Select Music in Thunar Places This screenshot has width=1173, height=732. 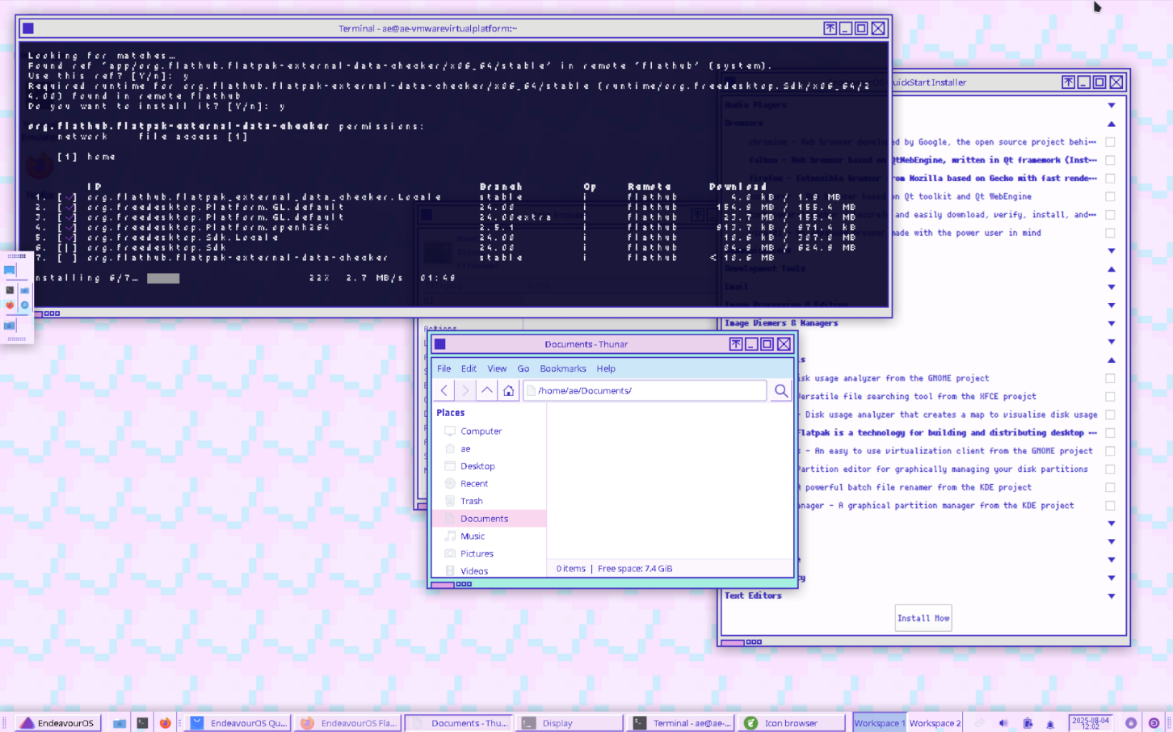(x=489, y=536)
